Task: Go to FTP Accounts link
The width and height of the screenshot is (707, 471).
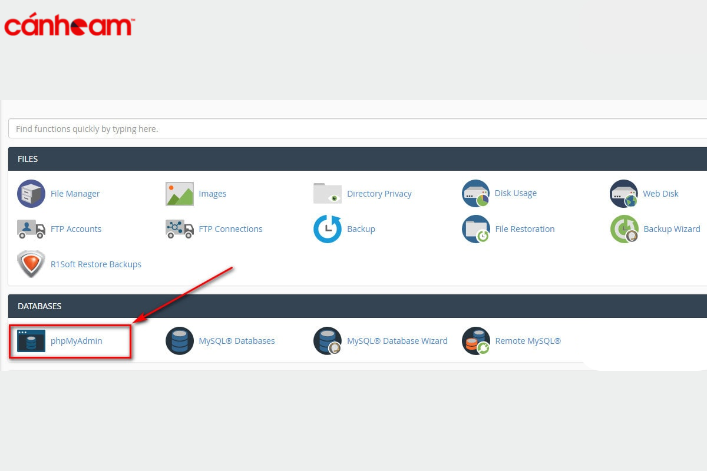Action: tap(76, 229)
